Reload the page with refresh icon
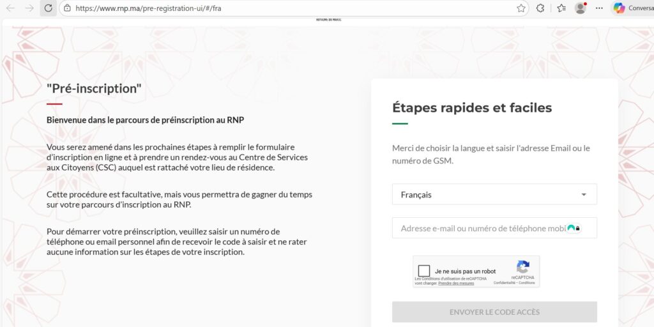Screen dimensions: 654x327 pos(48,8)
